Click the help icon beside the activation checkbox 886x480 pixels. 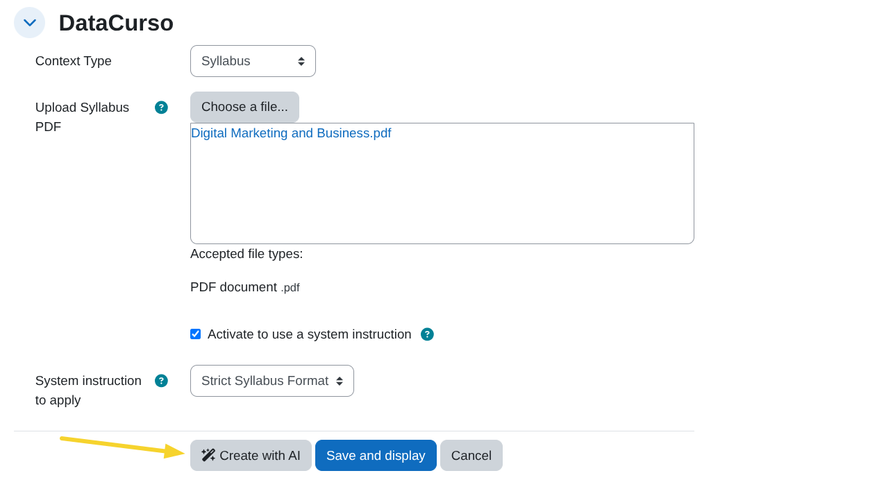pyautogui.click(x=426, y=334)
